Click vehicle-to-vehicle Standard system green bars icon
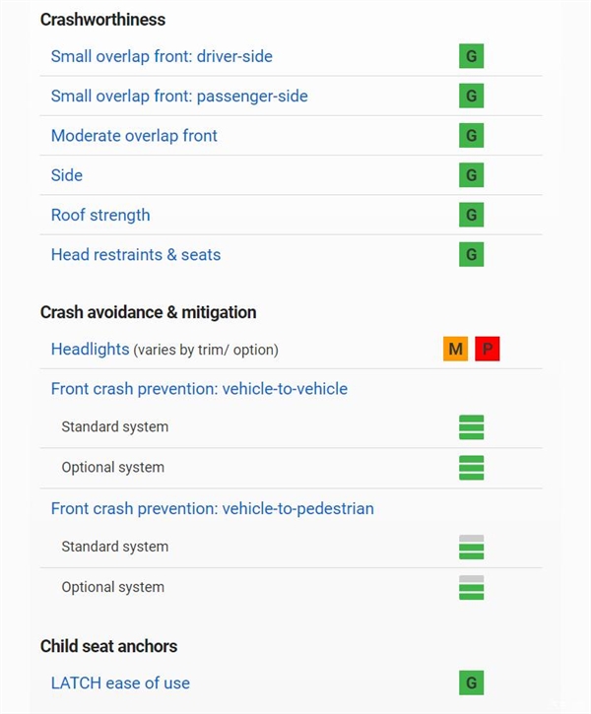This screenshot has width=591, height=714. click(x=471, y=427)
